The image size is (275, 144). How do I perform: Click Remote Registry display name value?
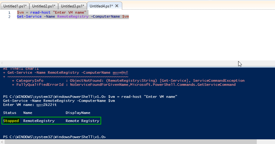pos(82,121)
